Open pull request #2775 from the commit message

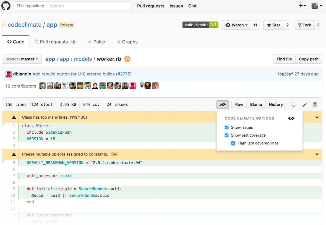click(124, 74)
